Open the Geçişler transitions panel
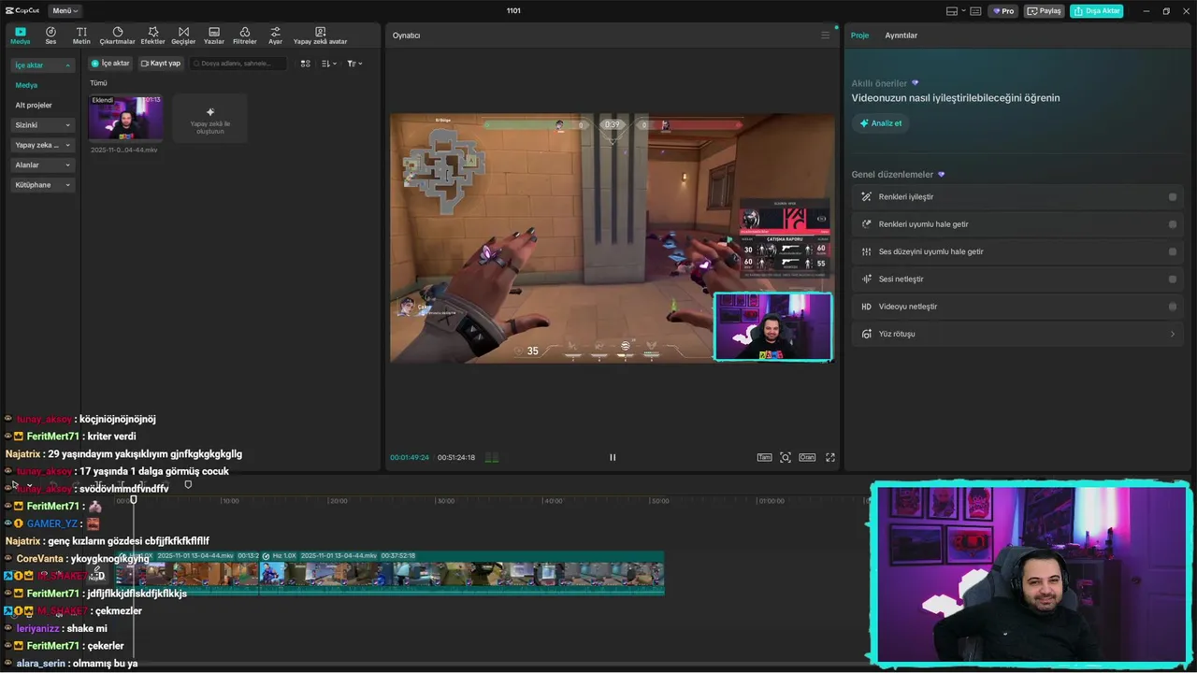Image resolution: width=1197 pixels, height=673 pixels. [x=183, y=36]
